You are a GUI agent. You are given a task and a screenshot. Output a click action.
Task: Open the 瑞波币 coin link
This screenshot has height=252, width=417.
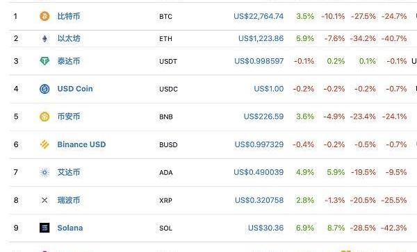pyautogui.click(x=69, y=200)
